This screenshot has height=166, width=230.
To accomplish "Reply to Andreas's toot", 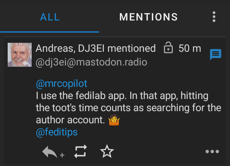I will coord(49,151).
